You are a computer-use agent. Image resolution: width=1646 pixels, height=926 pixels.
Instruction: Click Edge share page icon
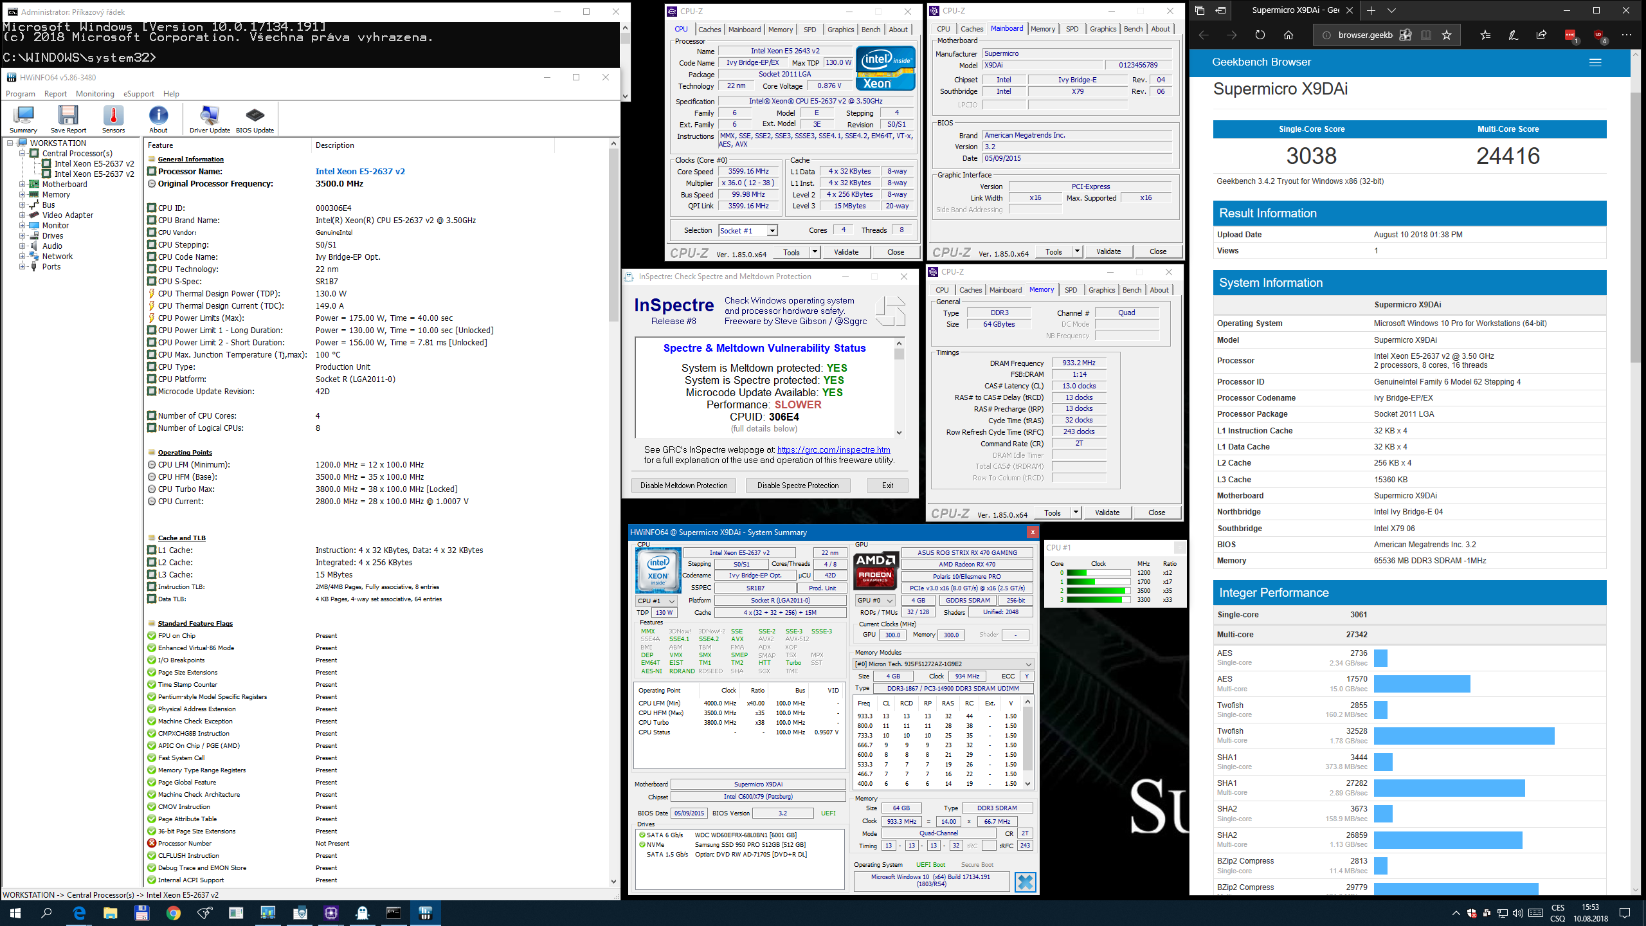tap(1542, 35)
